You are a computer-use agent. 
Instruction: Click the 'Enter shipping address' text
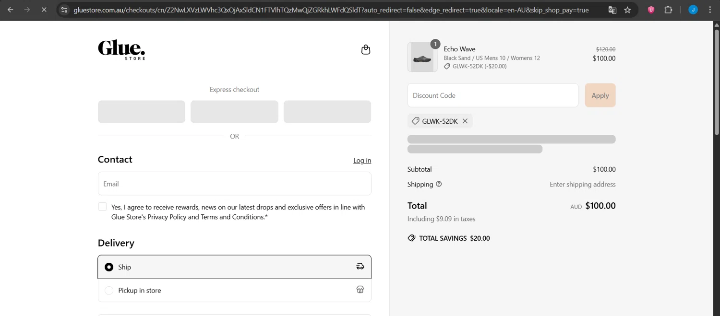click(583, 184)
